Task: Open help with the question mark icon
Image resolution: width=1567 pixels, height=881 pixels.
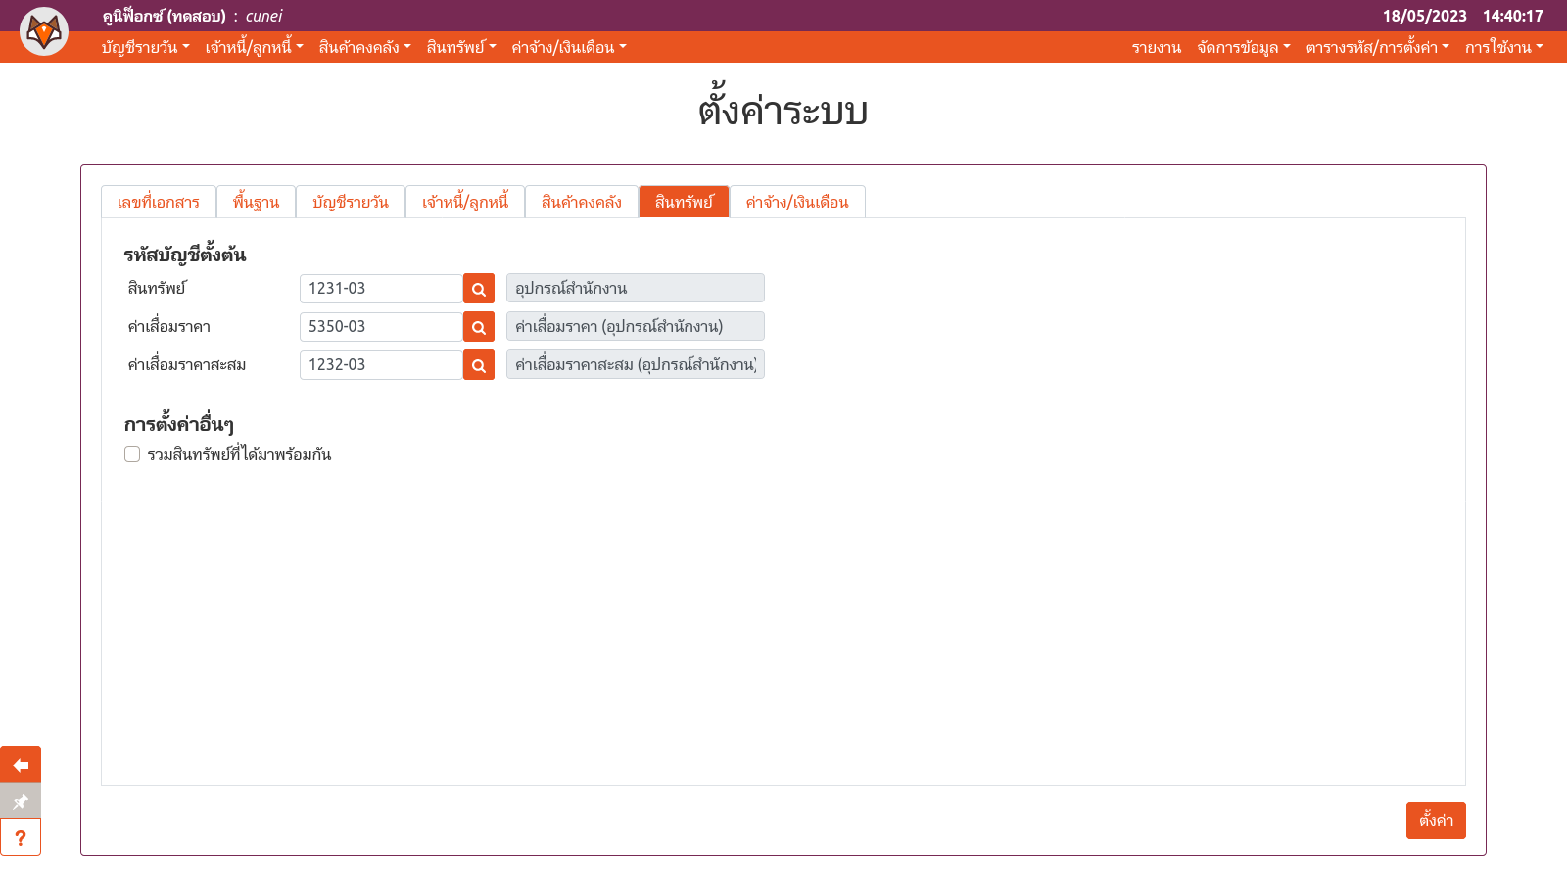Action: [21, 838]
